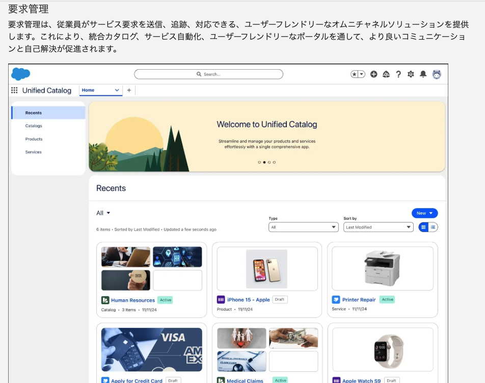
Task: Switch to grid view
Action: click(x=423, y=227)
